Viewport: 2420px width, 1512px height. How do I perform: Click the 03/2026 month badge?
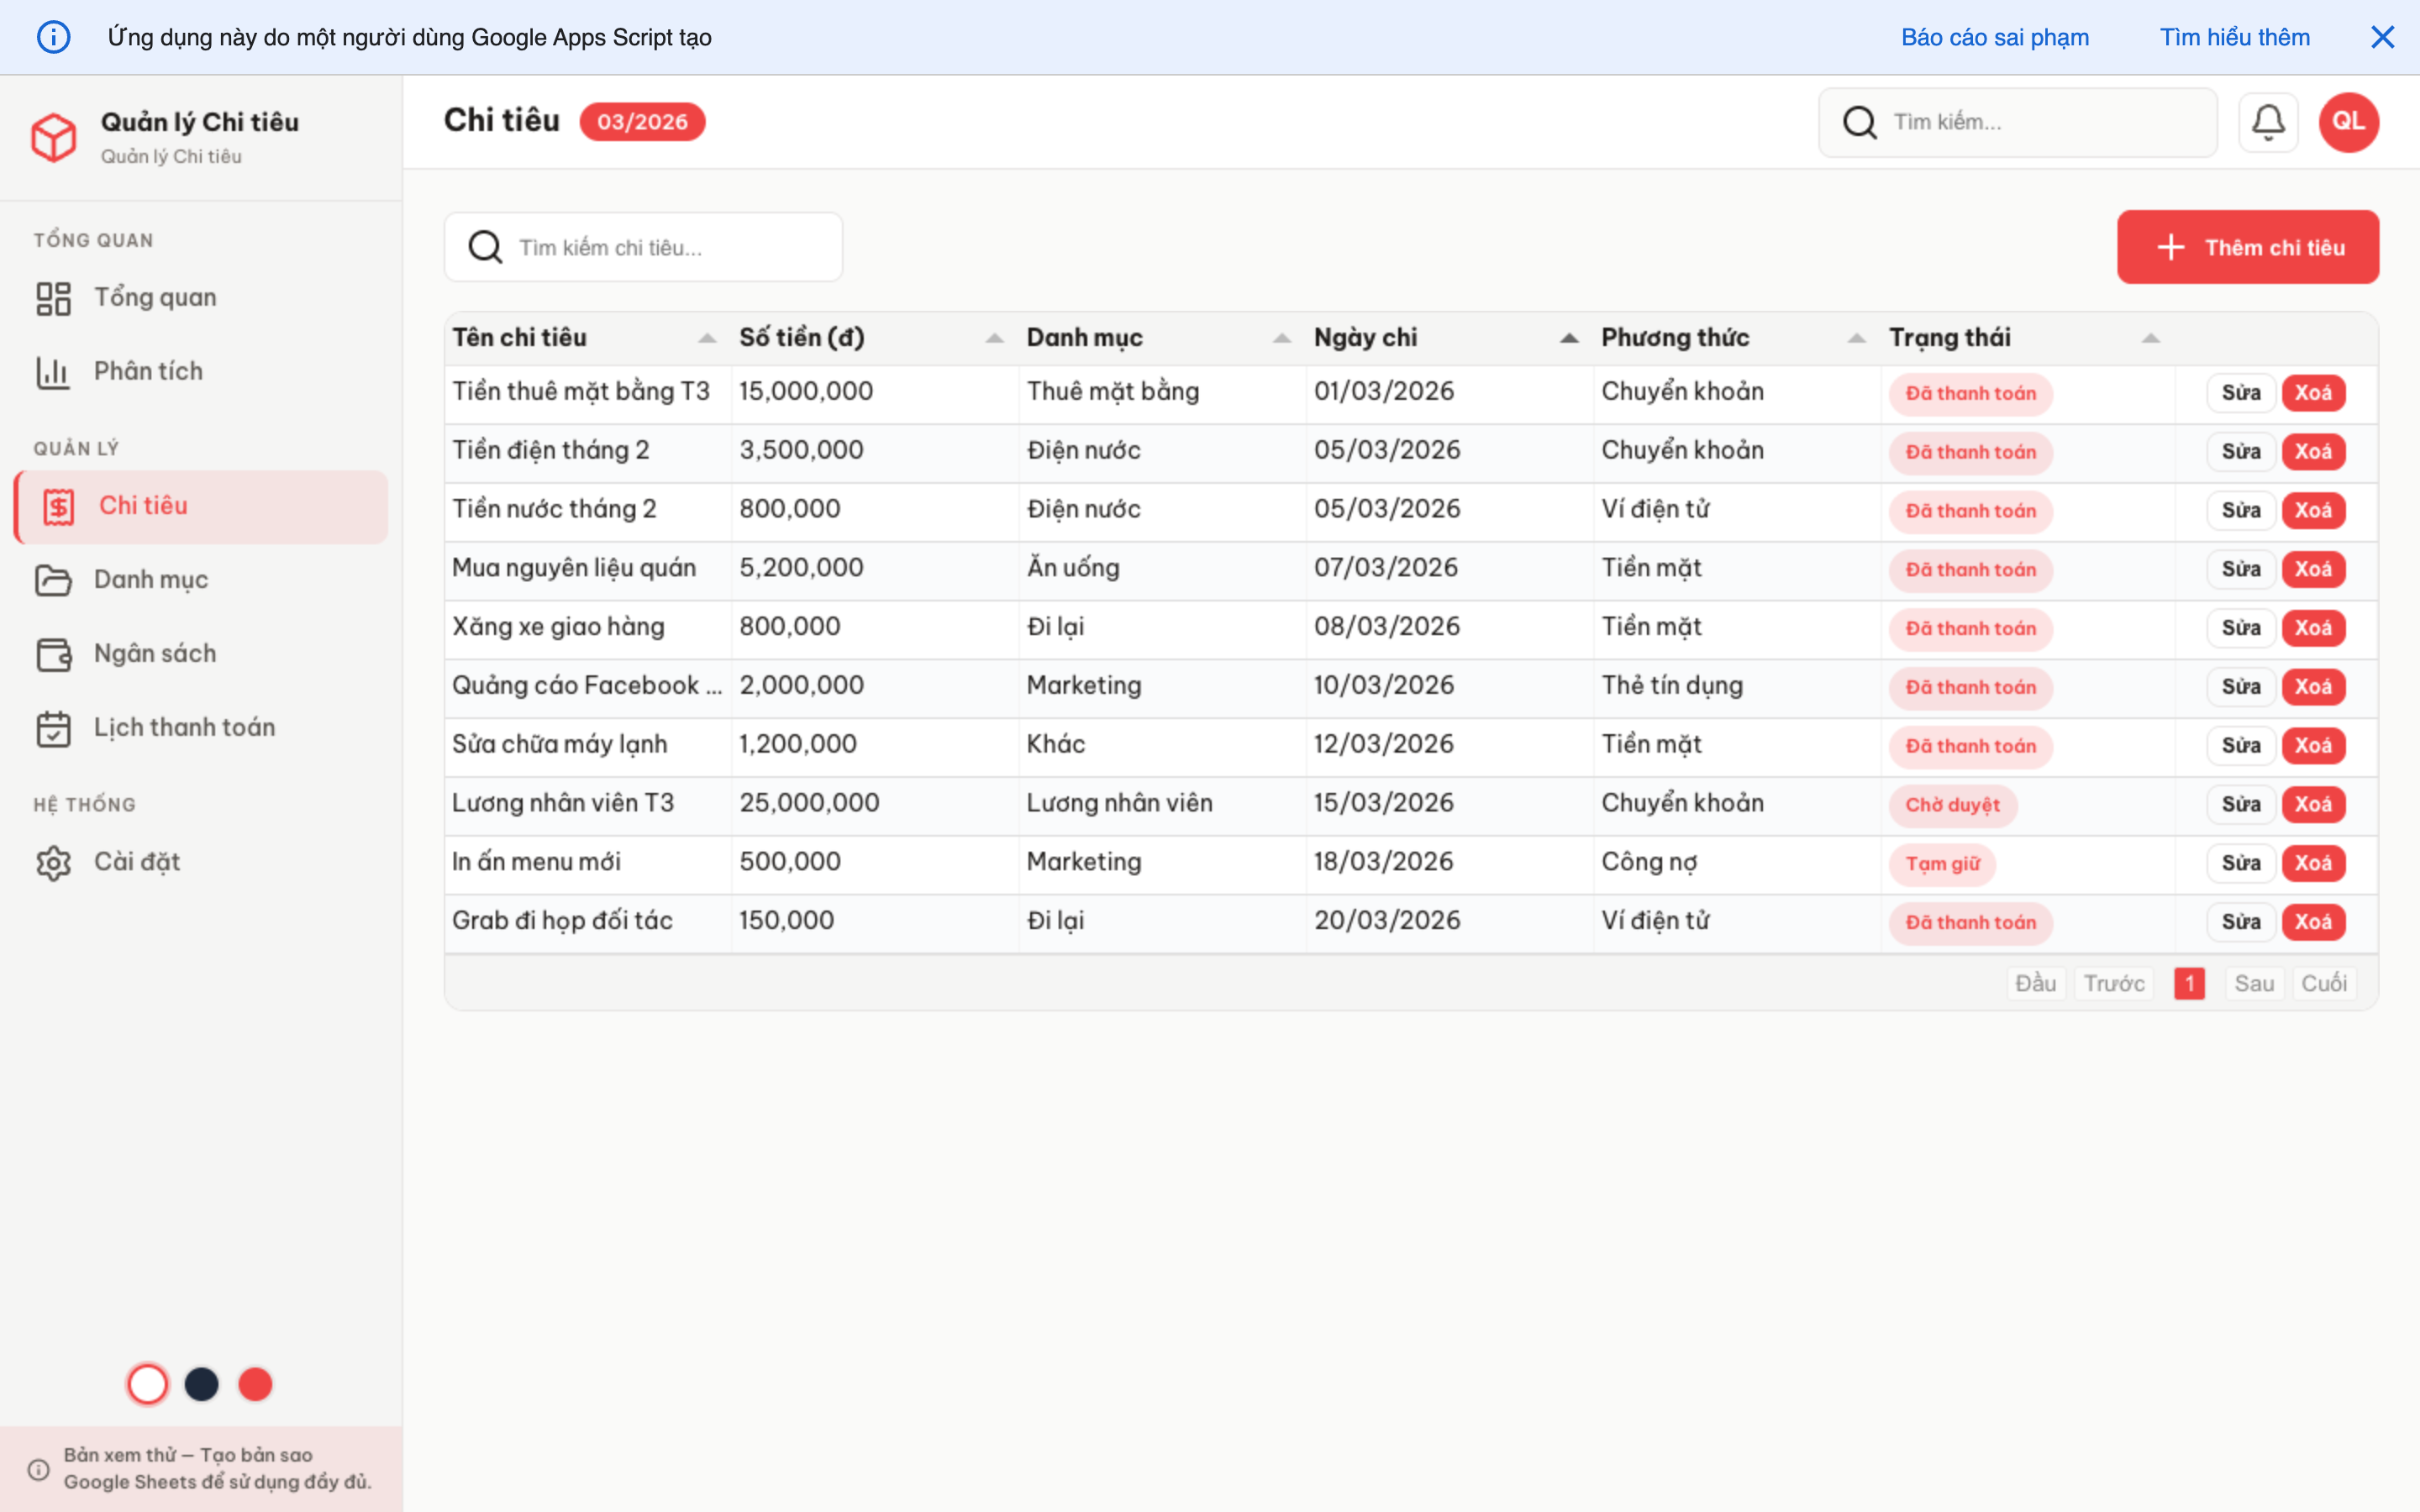pos(642,121)
